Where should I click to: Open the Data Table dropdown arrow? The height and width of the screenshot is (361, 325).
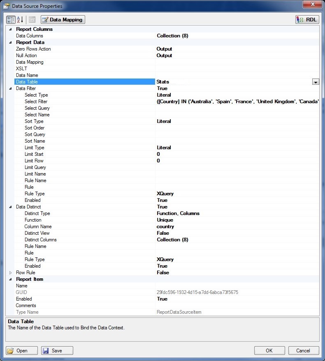pyautogui.click(x=316, y=82)
